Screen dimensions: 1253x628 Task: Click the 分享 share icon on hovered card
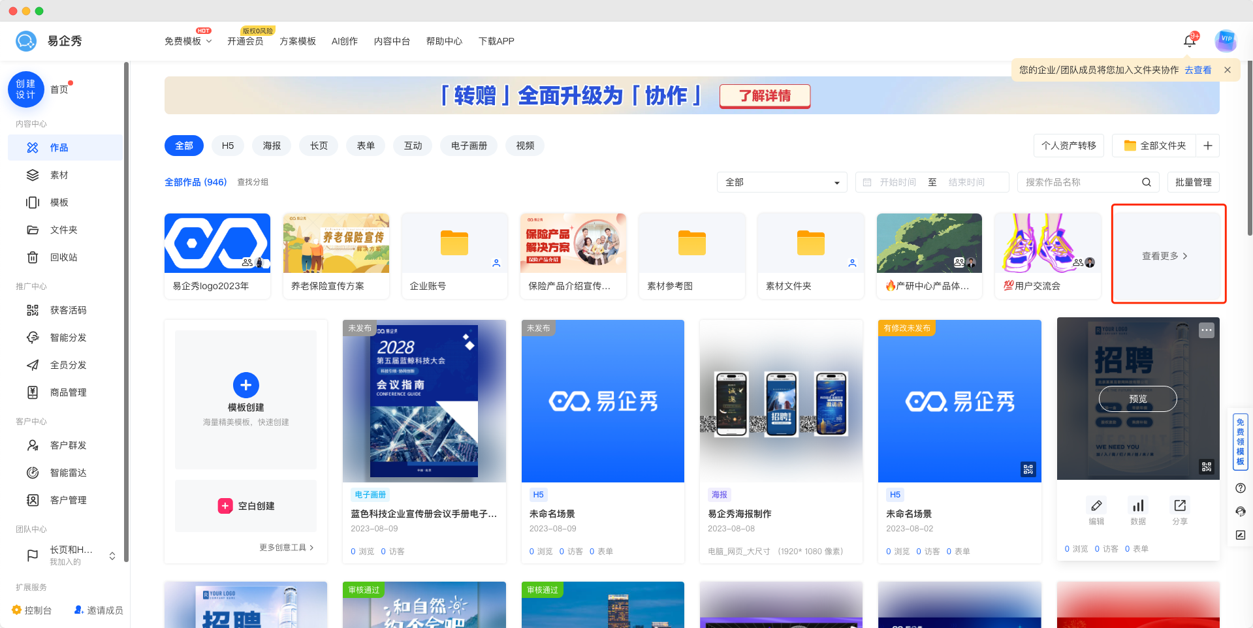click(1180, 505)
